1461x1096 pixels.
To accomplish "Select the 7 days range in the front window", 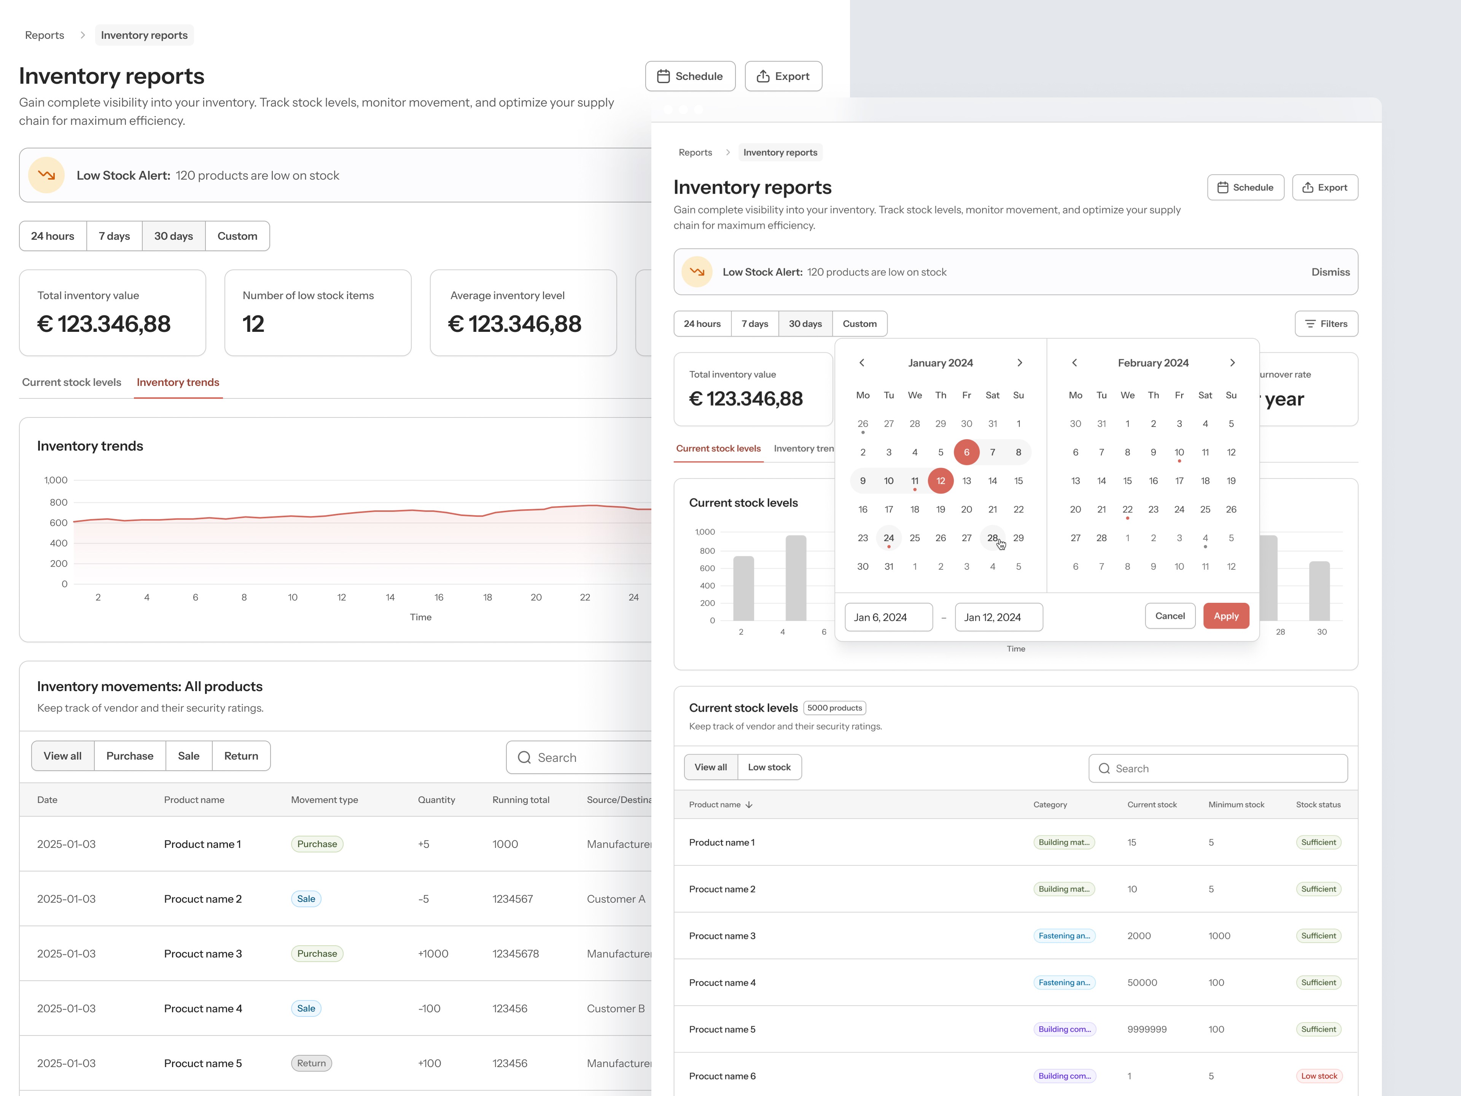I will (x=754, y=324).
